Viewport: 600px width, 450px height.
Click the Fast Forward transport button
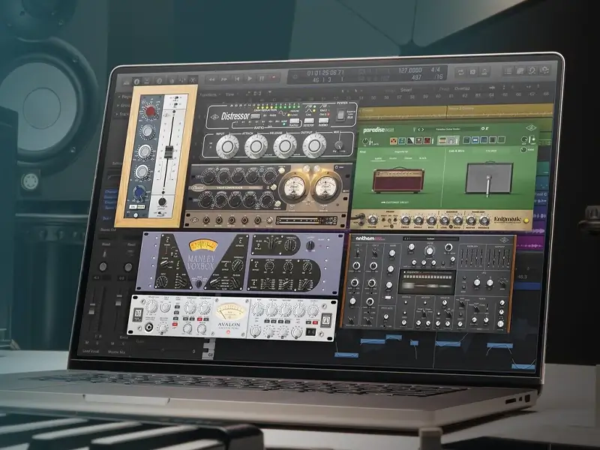(x=224, y=79)
